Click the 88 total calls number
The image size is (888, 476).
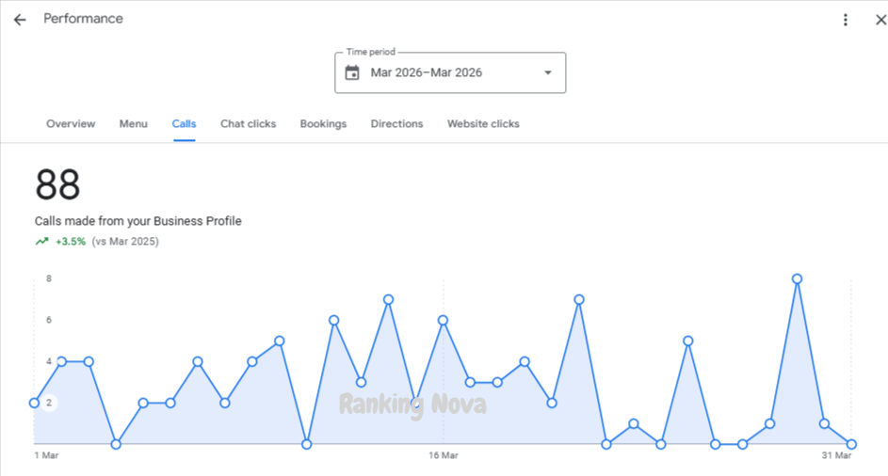[x=57, y=184]
